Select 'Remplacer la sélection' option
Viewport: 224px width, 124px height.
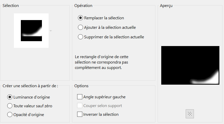click(x=80, y=18)
